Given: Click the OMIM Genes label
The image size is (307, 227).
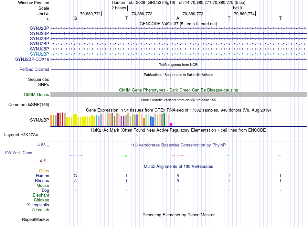Looking at the screenshot, I should [36, 95].
